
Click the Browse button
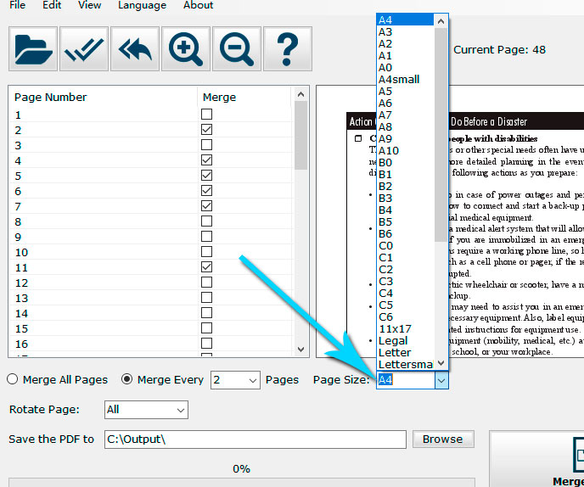(443, 439)
